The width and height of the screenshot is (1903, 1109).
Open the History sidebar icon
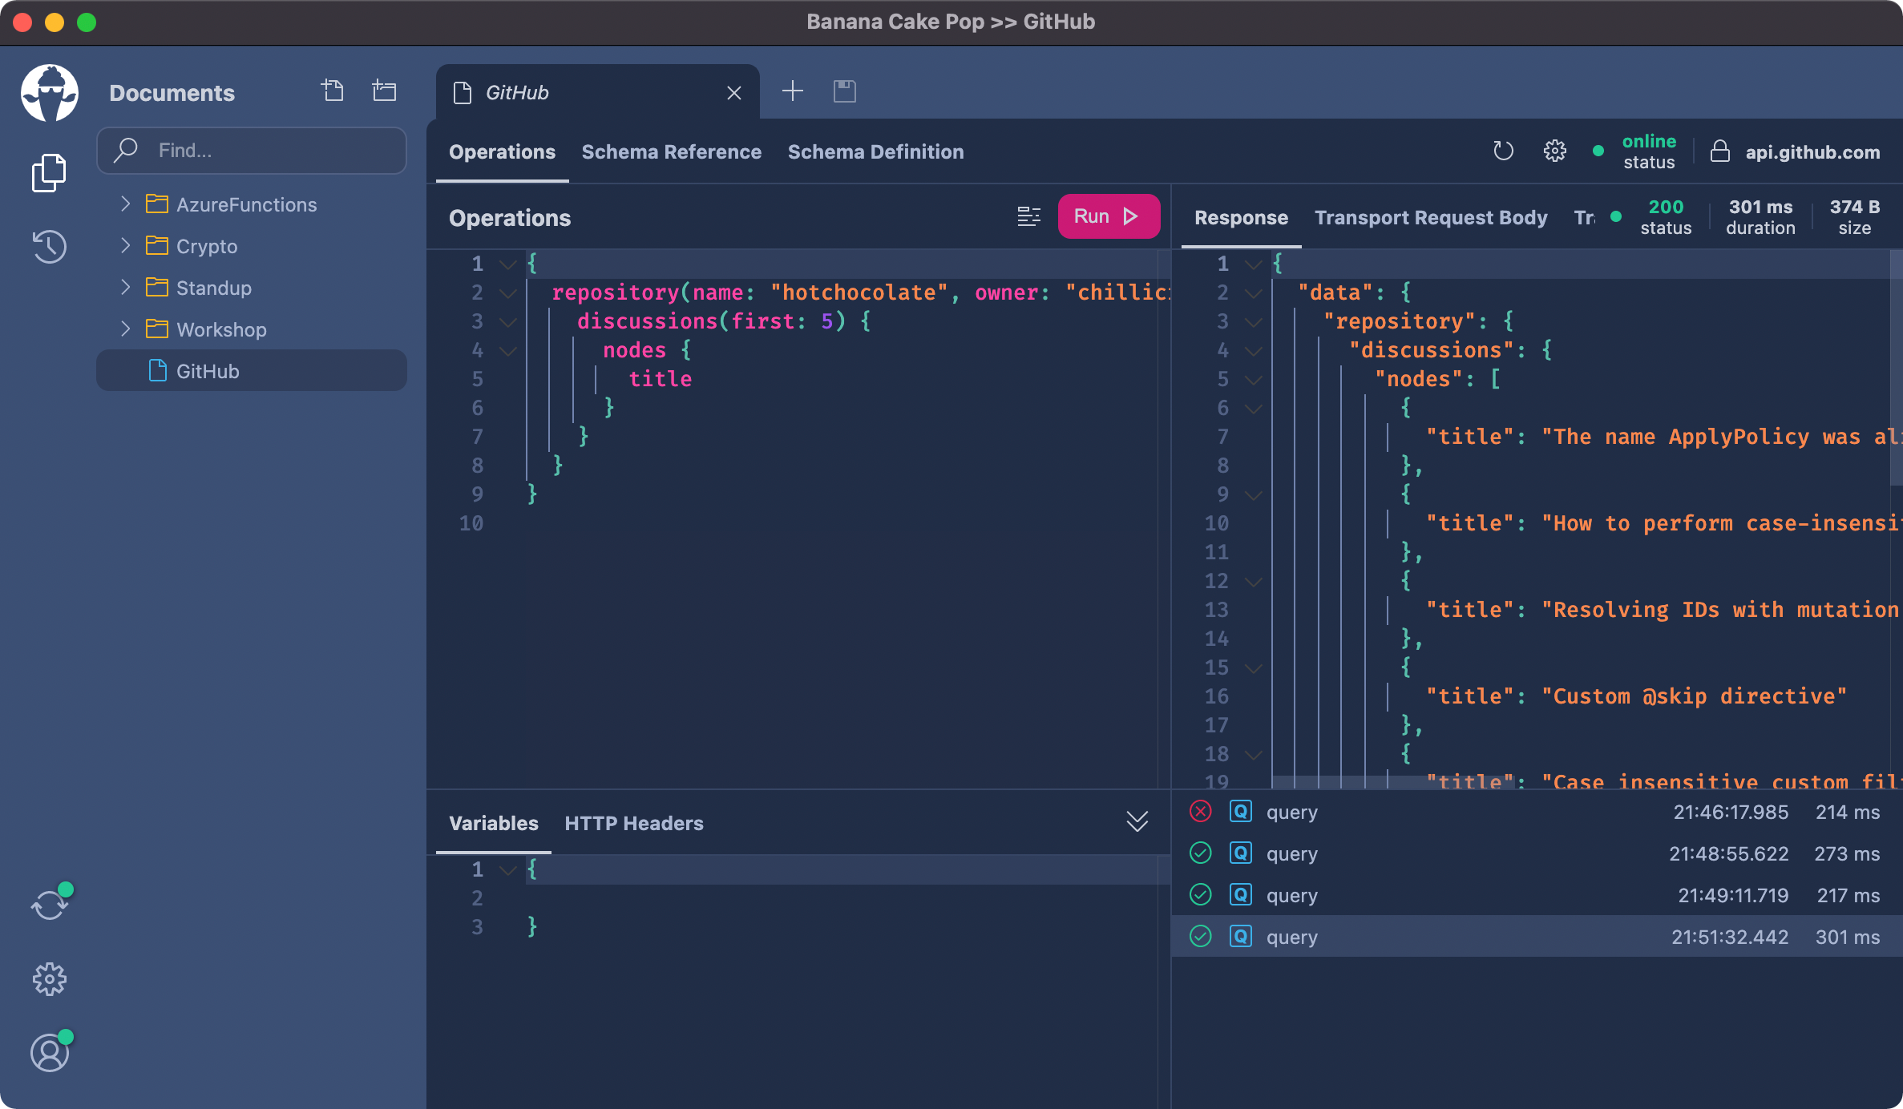[x=49, y=246]
